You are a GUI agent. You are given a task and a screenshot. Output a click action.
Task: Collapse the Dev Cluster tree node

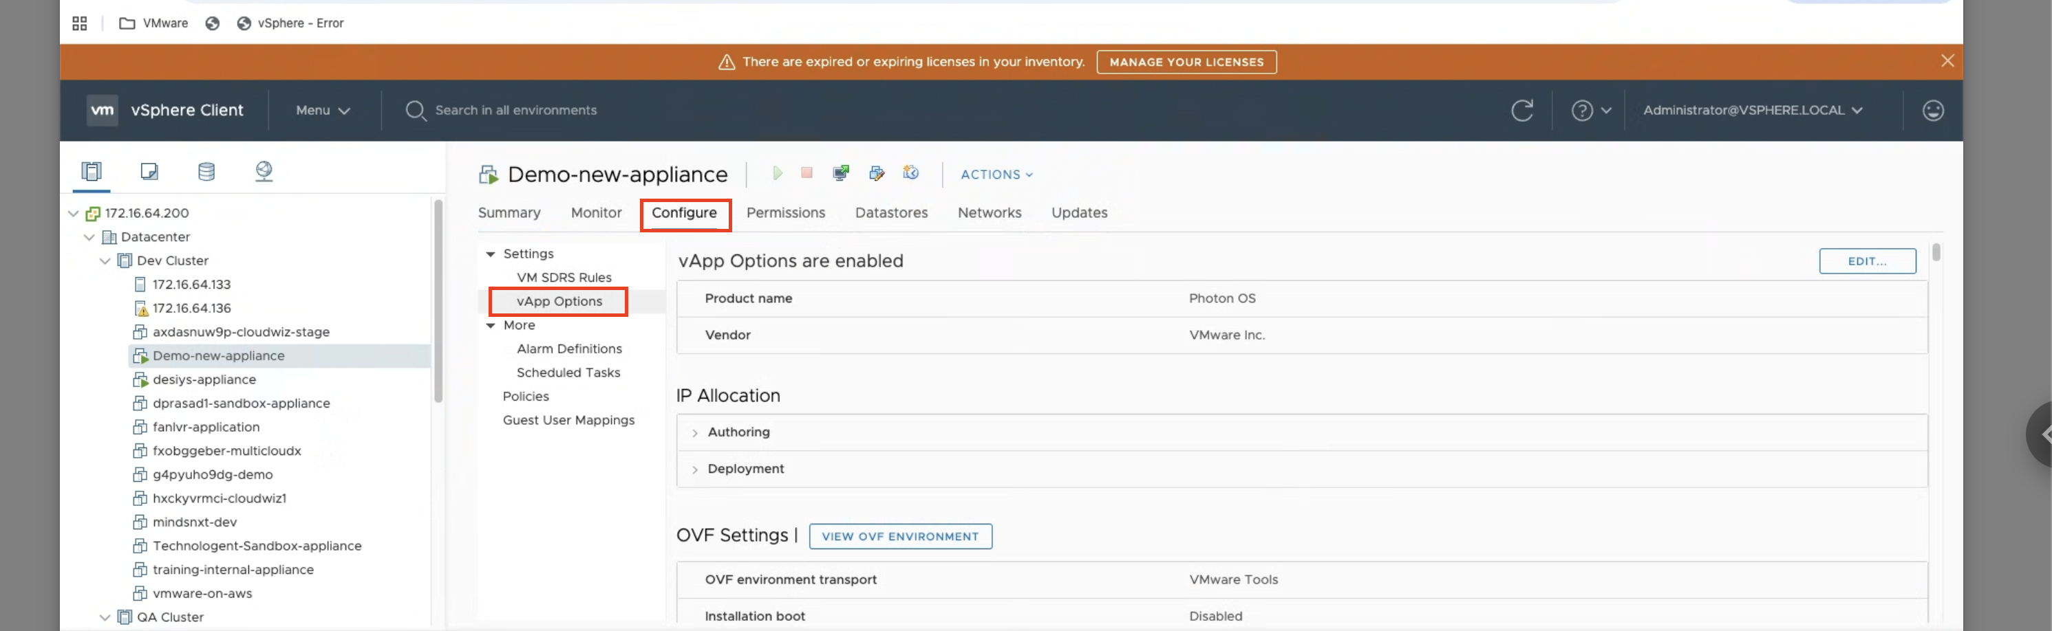105,261
